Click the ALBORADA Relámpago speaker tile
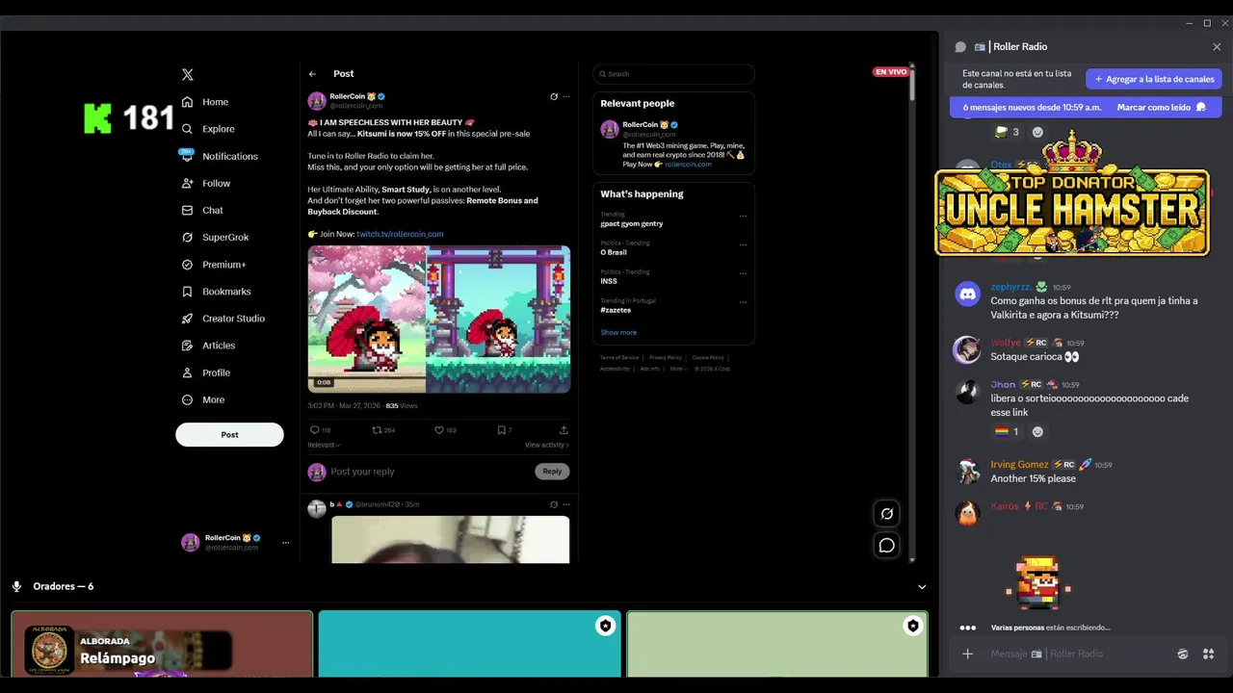The image size is (1233, 693). pyautogui.click(x=162, y=643)
